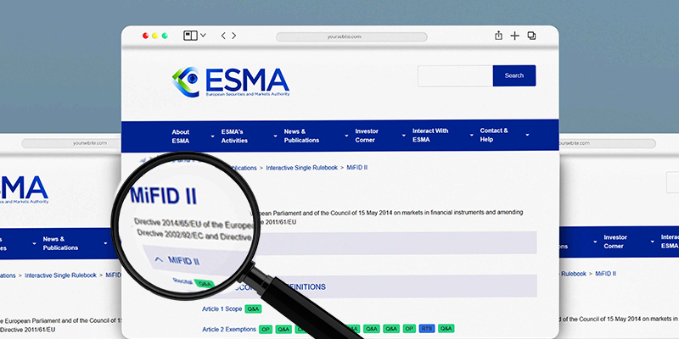Click the front window's yoursebite.com address bar

point(351,36)
